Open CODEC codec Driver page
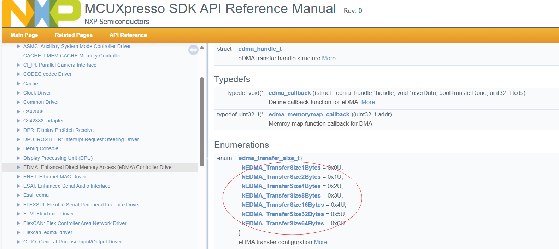 tap(47, 74)
